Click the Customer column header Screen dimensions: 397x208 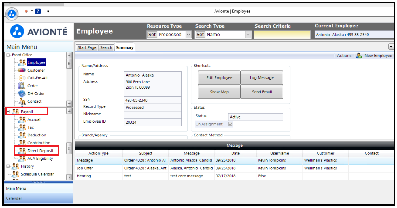tap(326, 153)
